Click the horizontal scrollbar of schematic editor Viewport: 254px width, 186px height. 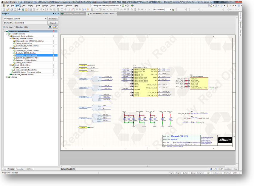coord(148,166)
